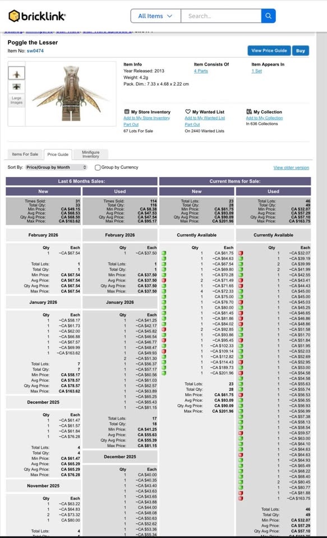Switch to the Items For Sale tab

click(25, 155)
